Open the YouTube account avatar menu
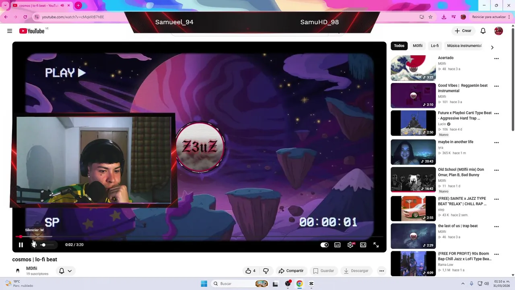Viewport: 515px width, 290px height. [499, 31]
